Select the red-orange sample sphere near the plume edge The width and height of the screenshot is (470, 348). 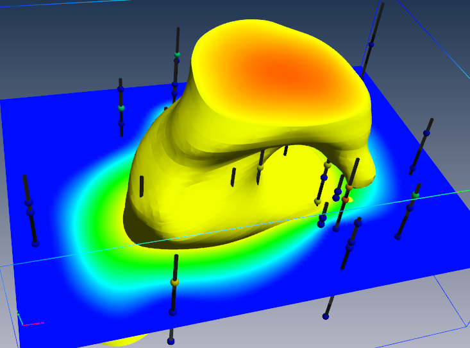pyautogui.click(x=346, y=200)
